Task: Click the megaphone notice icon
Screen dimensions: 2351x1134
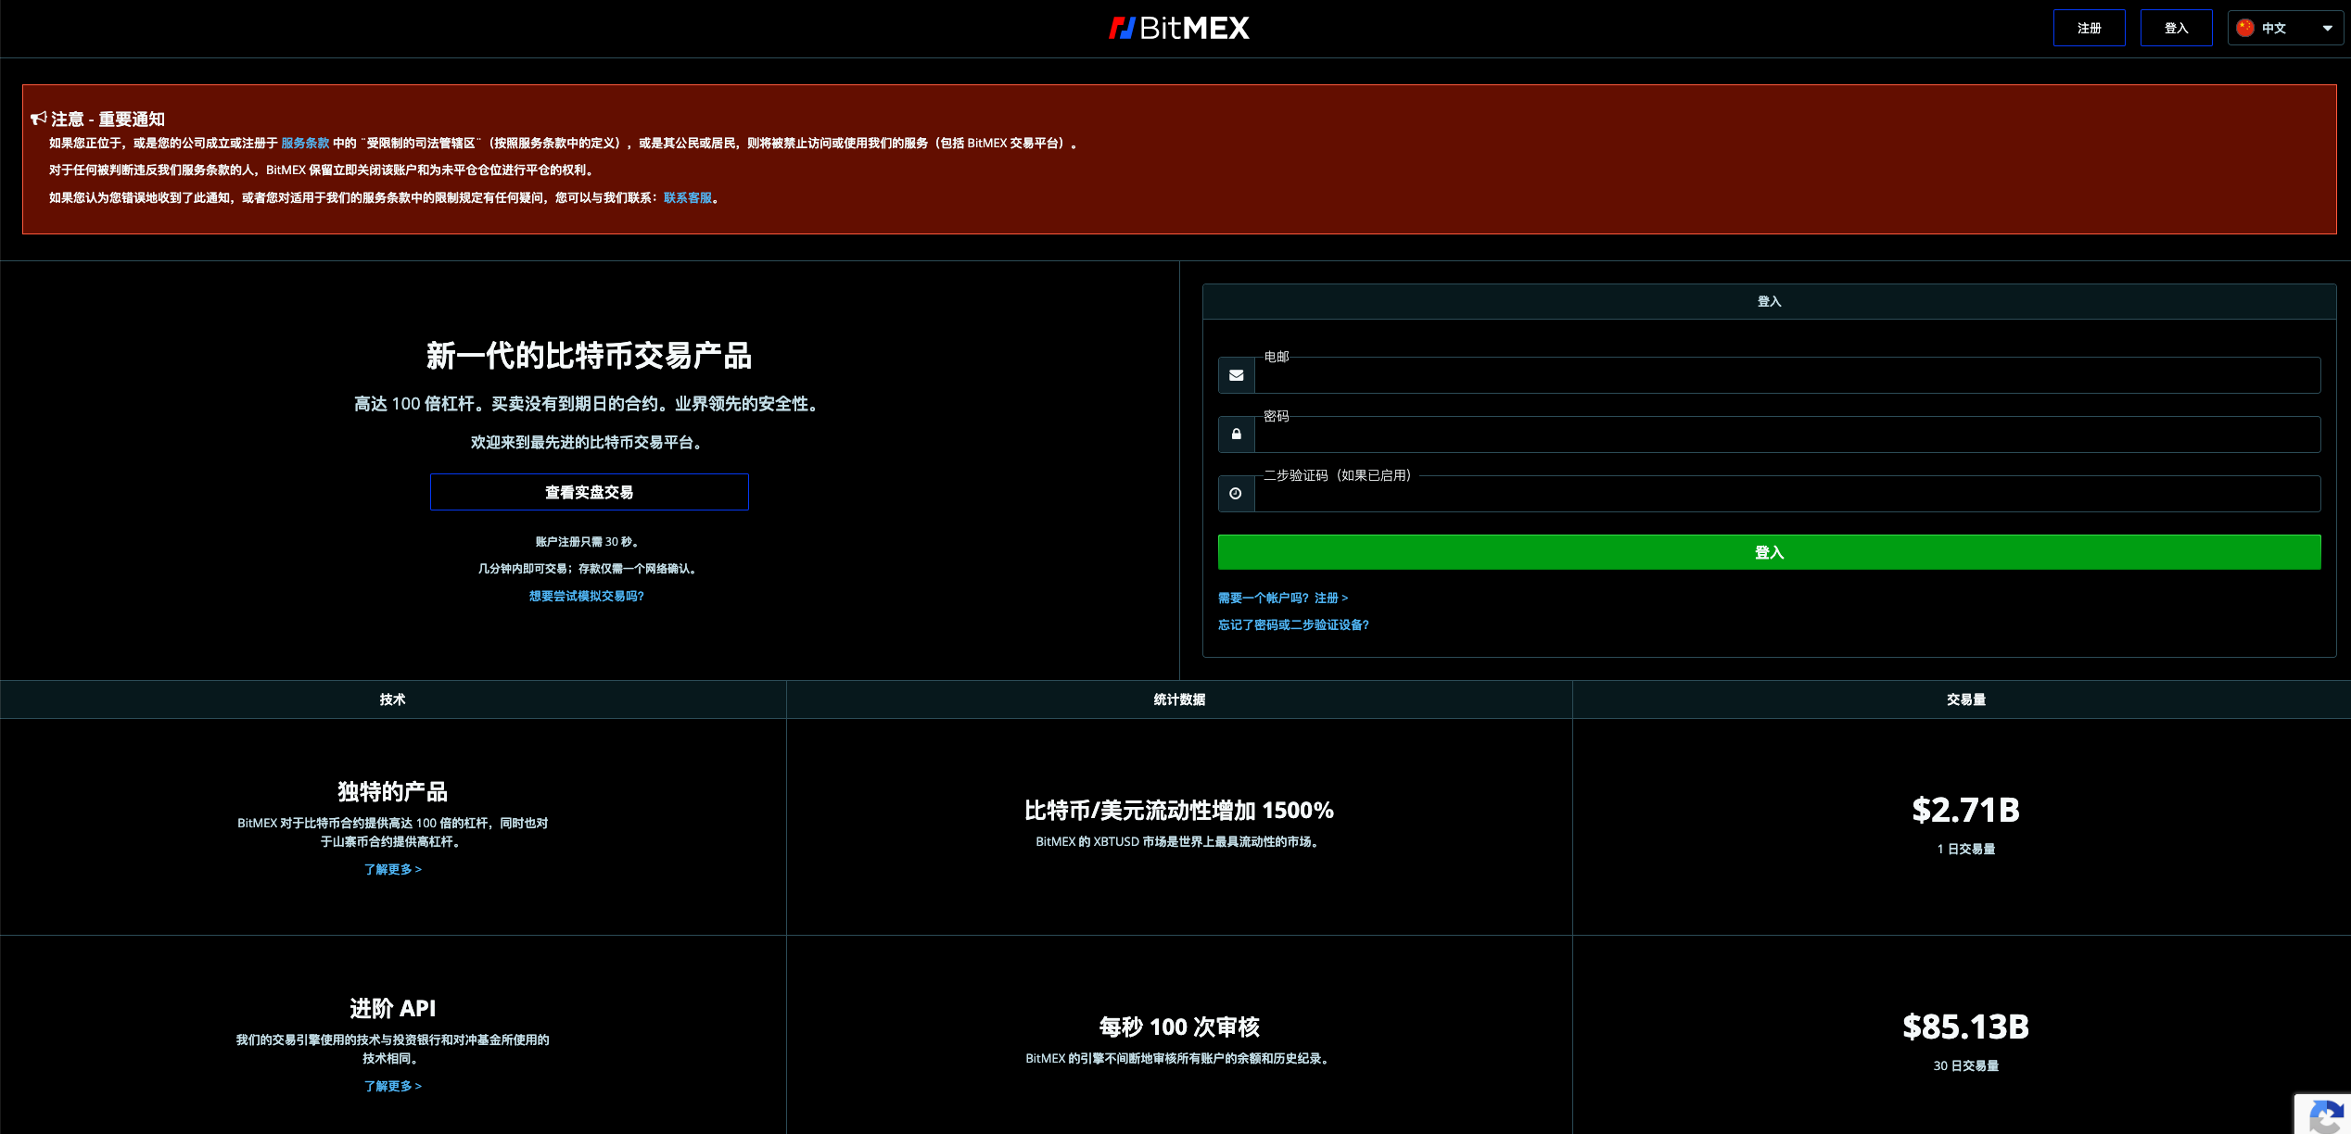Action: pyautogui.click(x=38, y=119)
